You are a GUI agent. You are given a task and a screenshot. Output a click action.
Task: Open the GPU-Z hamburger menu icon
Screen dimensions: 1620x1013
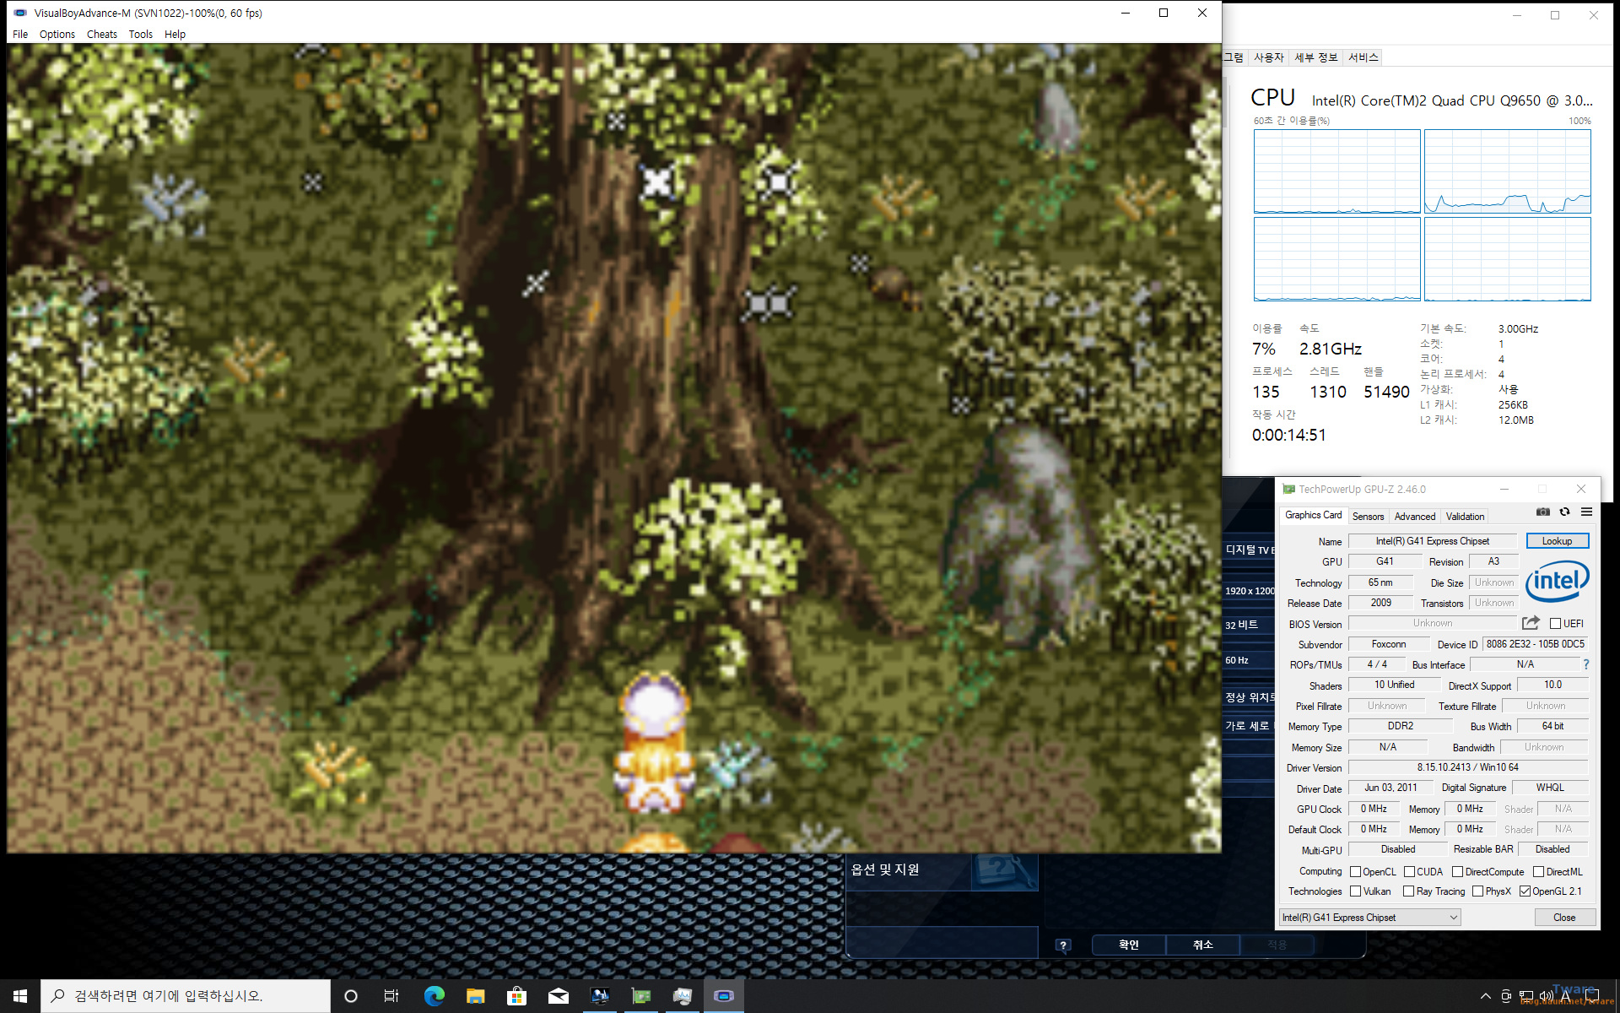click(1586, 512)
